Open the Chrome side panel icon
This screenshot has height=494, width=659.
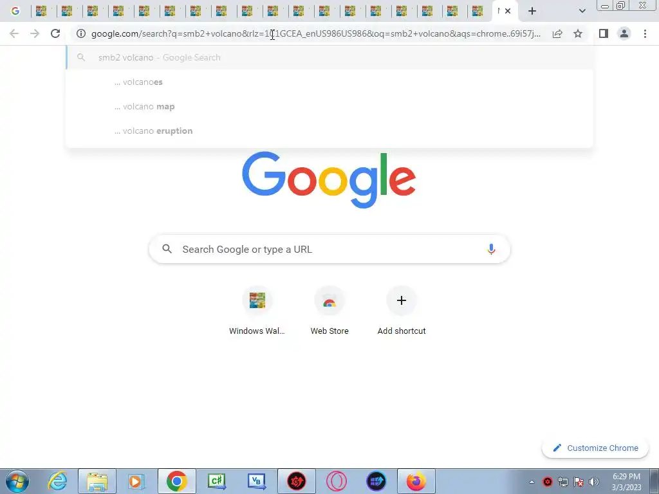coord(604,33)
